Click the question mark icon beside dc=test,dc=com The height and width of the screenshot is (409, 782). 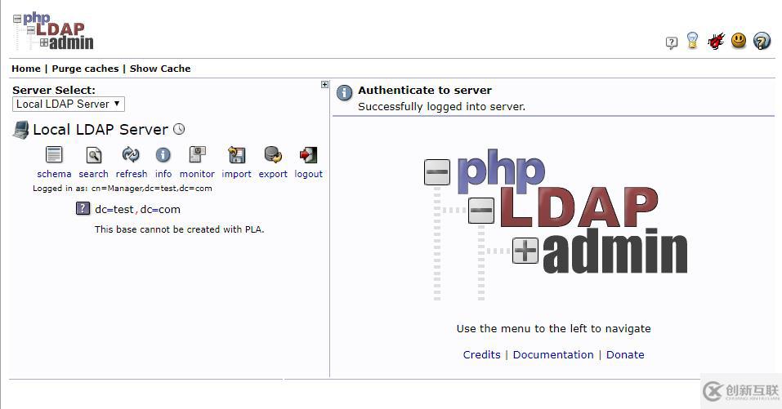coord(83,208)
